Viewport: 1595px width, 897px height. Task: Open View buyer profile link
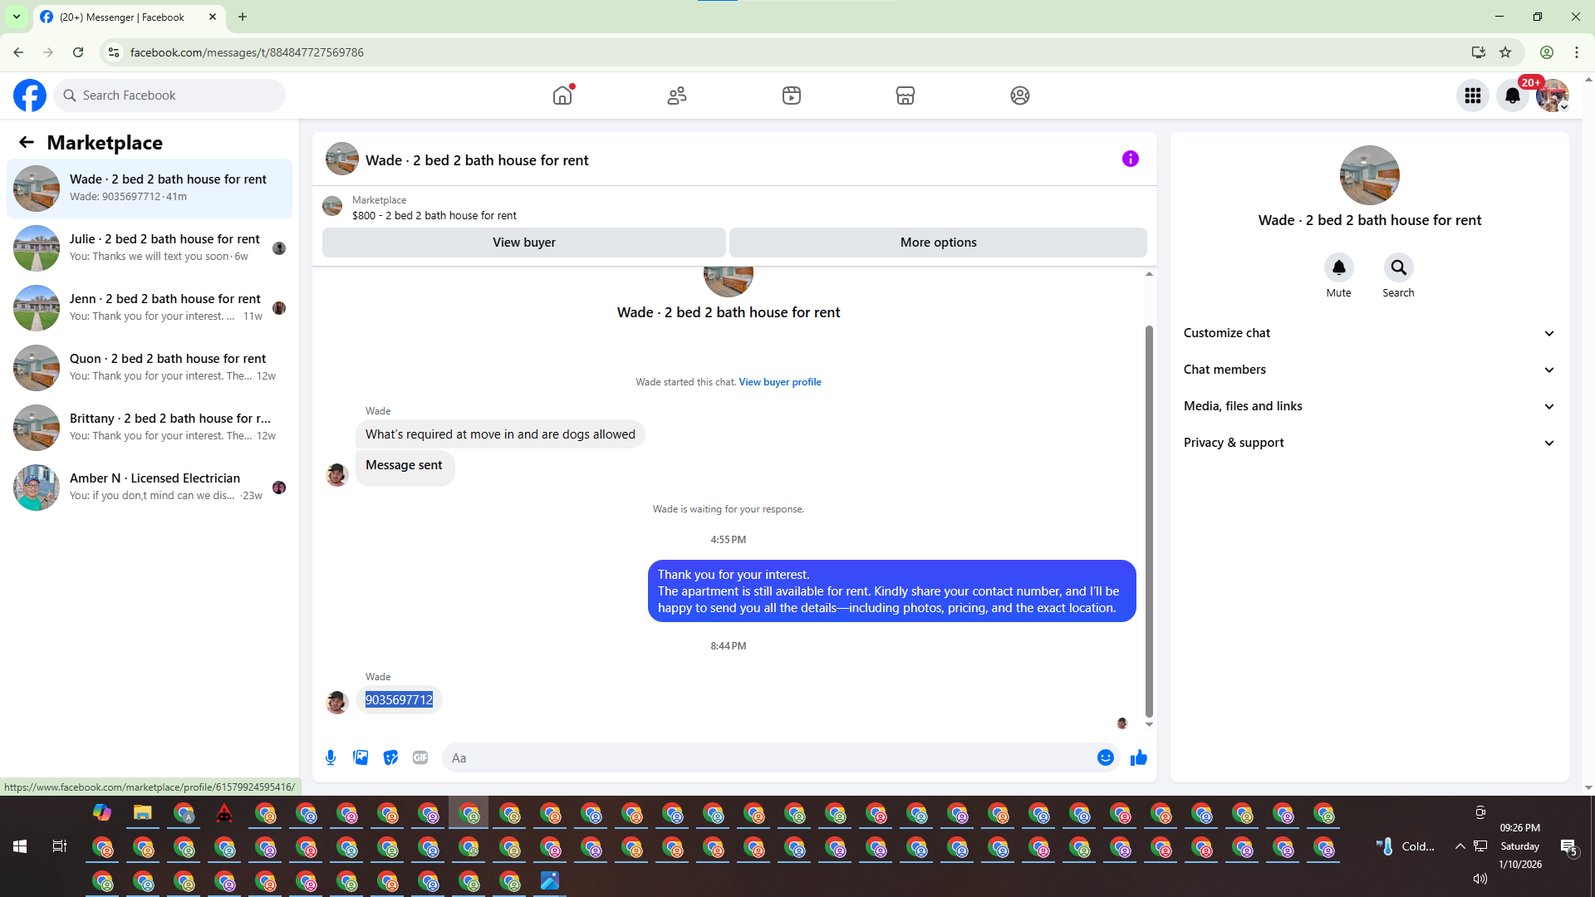[x=779, y=382]
